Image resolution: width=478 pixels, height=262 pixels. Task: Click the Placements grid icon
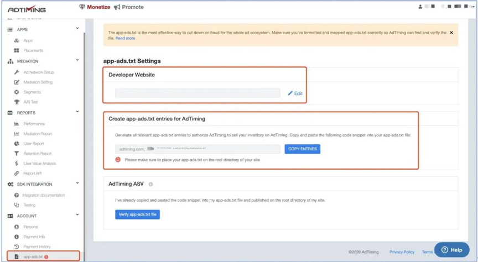17,50
